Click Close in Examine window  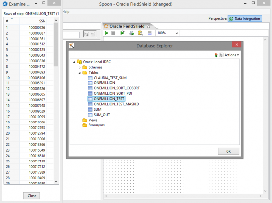32,196
